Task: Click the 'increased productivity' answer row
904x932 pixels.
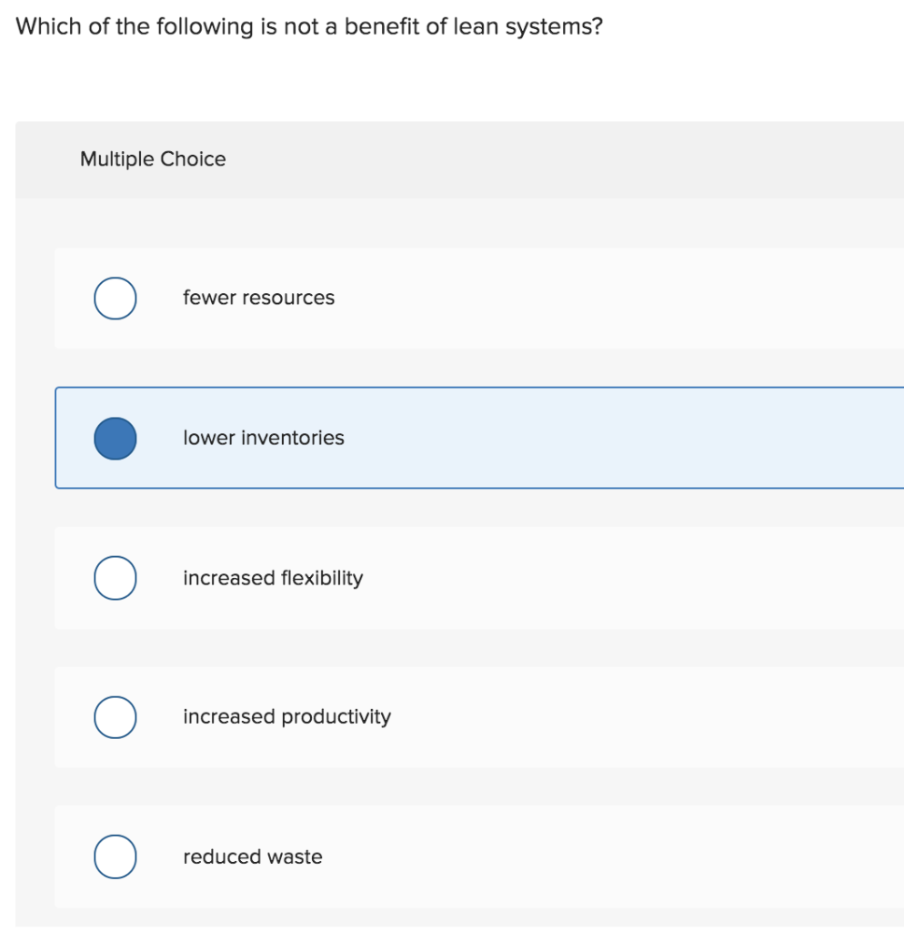Action: click(x=455, y=717)
